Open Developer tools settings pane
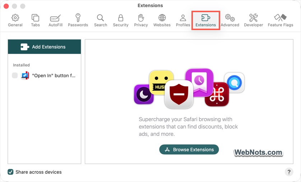Image resolution: width=301 pixels, height=182 pixels. tap(253, 20)
